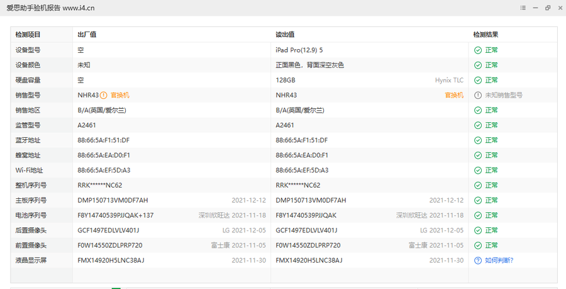The height and width of the screenshot is (289, 566).
Task: Click the 硬盘容量 row label
Action: [x=28, y=80]
